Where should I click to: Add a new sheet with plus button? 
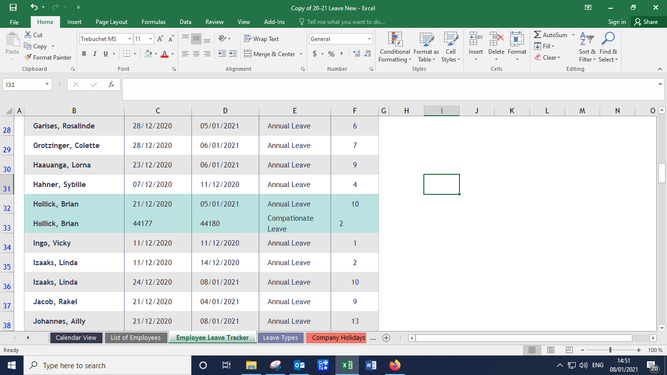[386, 338]
